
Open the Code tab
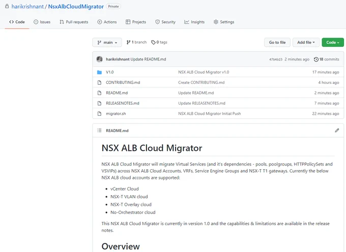[17, 22]
